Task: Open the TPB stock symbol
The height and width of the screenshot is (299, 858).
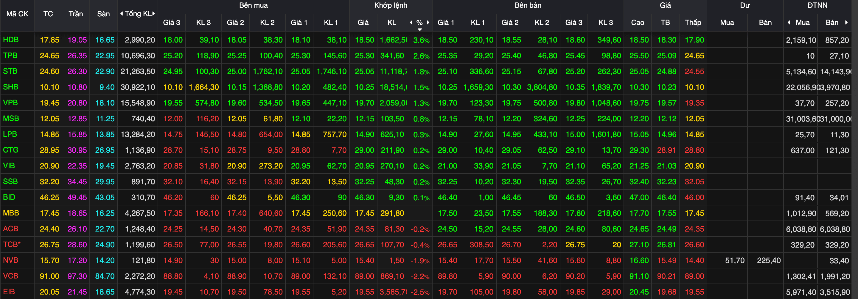Action: [x=10, y=56]
